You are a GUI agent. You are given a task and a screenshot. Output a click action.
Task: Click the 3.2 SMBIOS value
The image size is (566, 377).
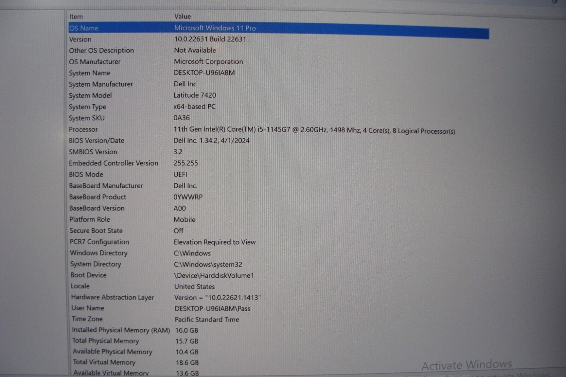pyautogui.click(x=178, y=152)
